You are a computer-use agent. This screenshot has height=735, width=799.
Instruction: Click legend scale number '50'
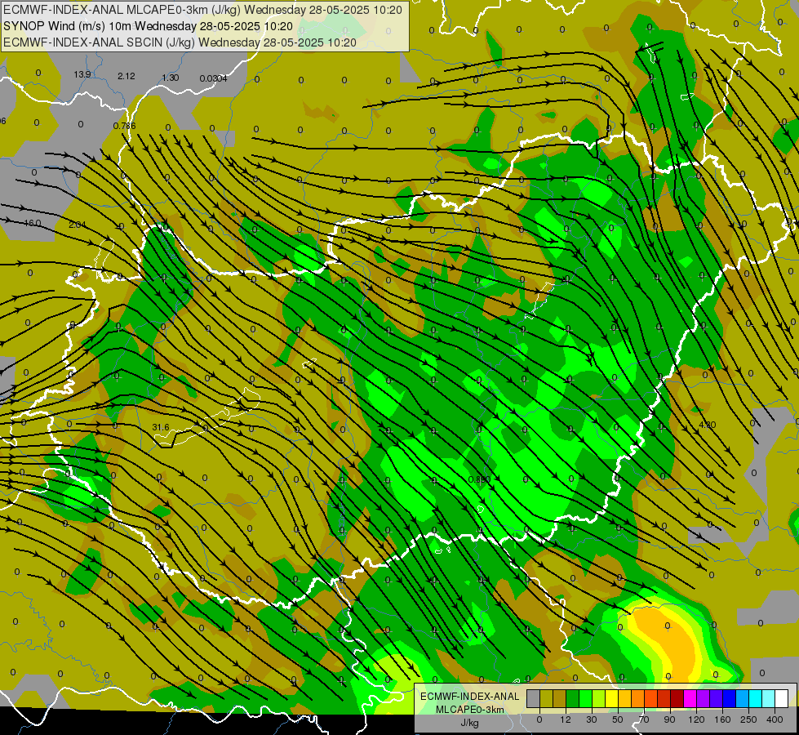point(618,719)
